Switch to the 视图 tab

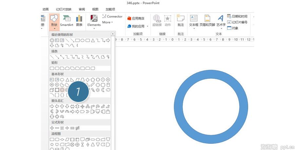pos(95,9)
